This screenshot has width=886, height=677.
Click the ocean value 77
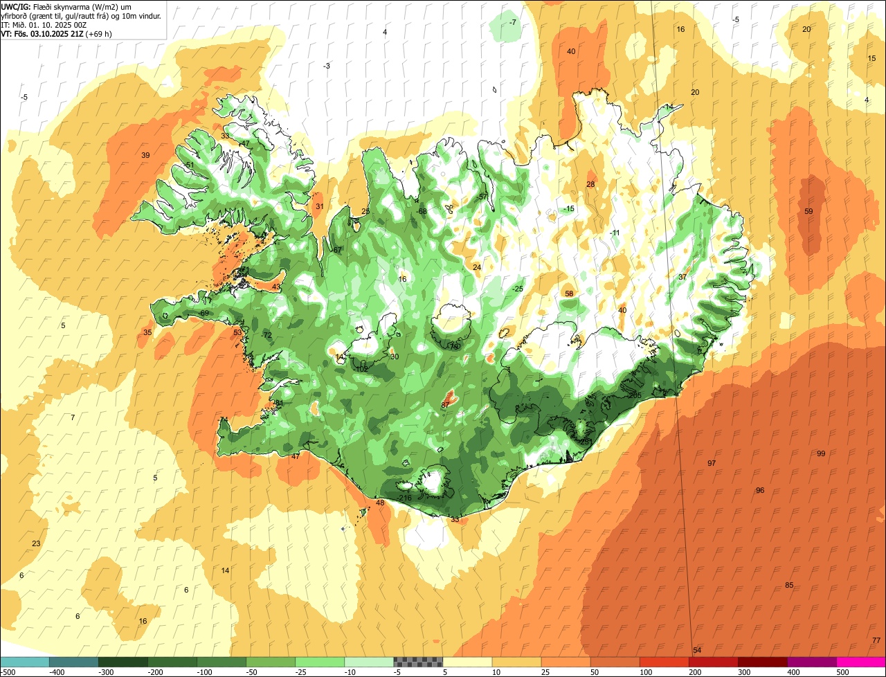[x=876, y=640]
